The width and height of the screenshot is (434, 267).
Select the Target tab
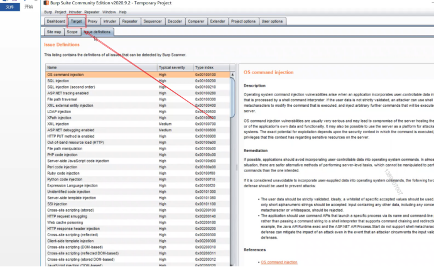(76, 21)
